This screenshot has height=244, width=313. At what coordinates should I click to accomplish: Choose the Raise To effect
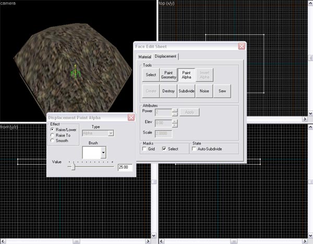(52, 135)
